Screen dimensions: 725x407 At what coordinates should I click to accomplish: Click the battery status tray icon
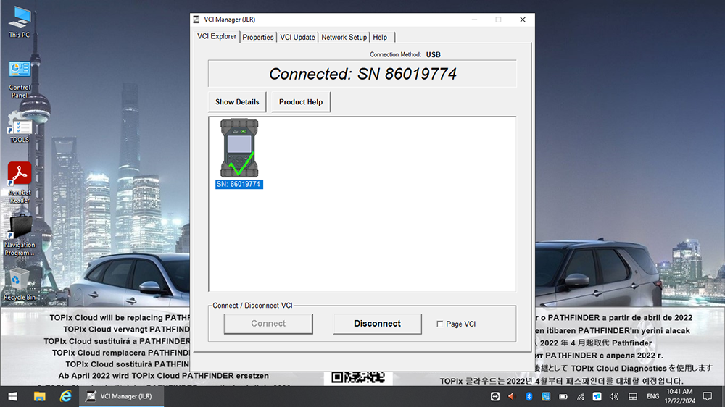563,396
